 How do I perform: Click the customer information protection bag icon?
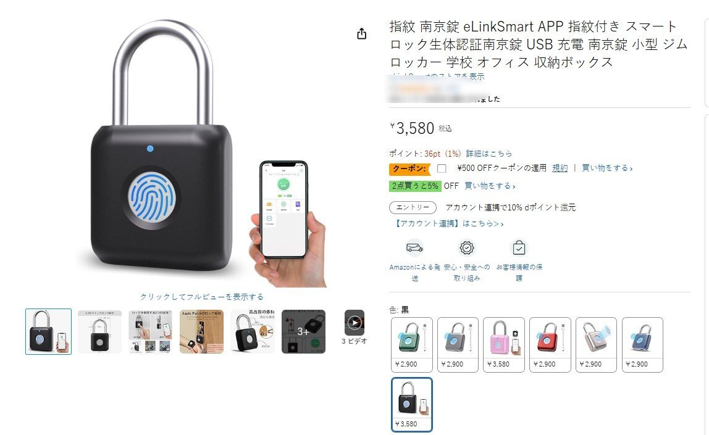[519, 247]
